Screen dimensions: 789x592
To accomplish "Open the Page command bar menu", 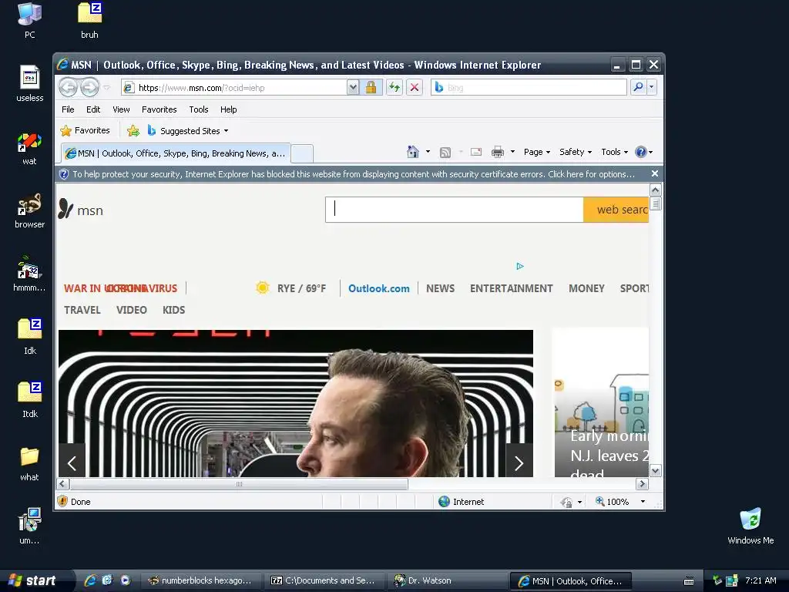I will [537, 152].
